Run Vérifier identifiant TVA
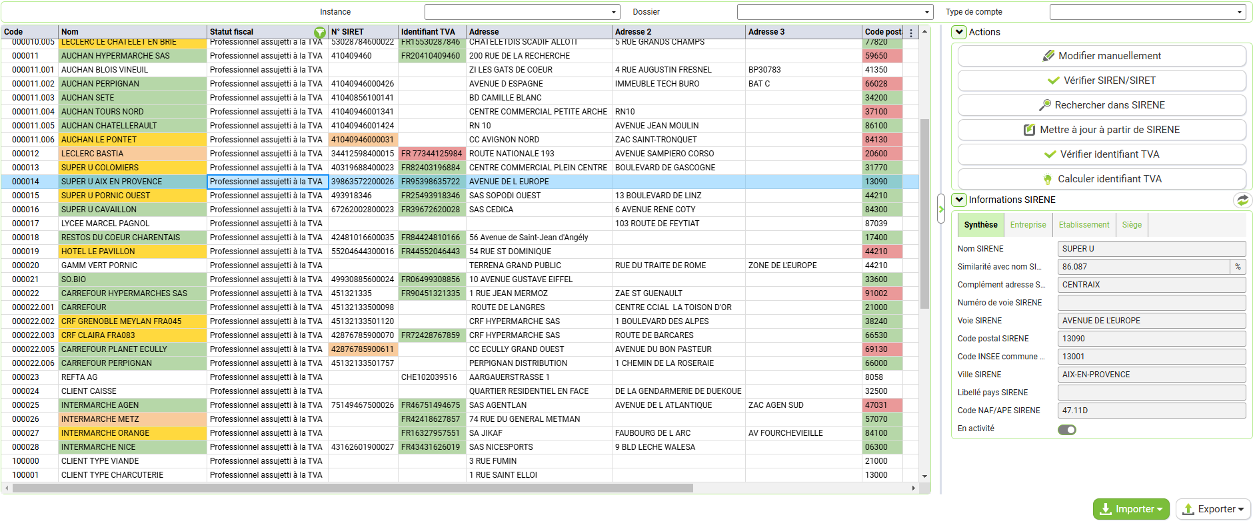The height and width of the screenshot is (521, 1253). pyautogui.click(x=1102, y=154)
